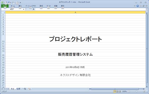The width and height of the screenshot is (149, 94).
Task: Click inside the formula bar input
Action: coord(90,9)
